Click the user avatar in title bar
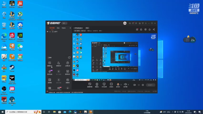Image resolution: width=203 pixels, height=114 pixels. pyautogui.click(x=125, y=23)
